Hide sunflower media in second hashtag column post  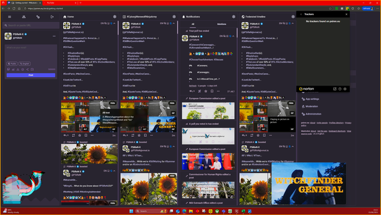172,176
